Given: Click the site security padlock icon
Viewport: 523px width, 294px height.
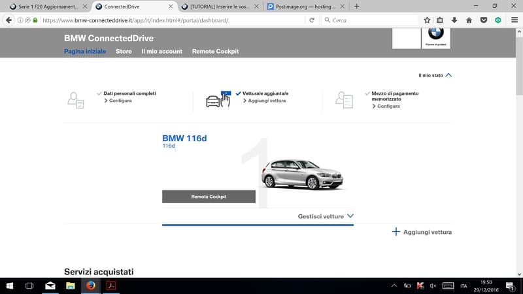Looking at the screenshot, I should point(35,20).
